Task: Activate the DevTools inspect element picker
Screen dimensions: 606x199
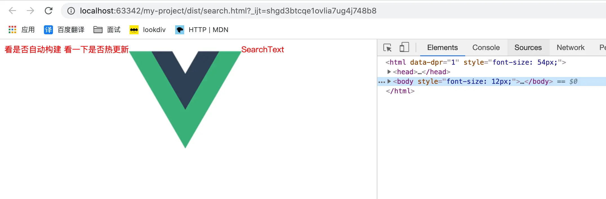Action: (x=387, y=48)
